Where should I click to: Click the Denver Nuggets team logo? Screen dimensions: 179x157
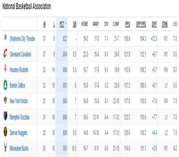5,132
